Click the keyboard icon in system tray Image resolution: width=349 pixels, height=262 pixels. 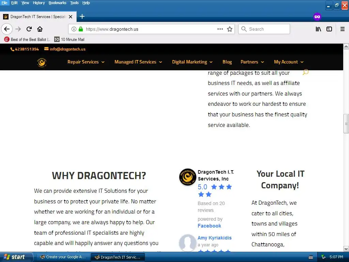coord(311,257)
